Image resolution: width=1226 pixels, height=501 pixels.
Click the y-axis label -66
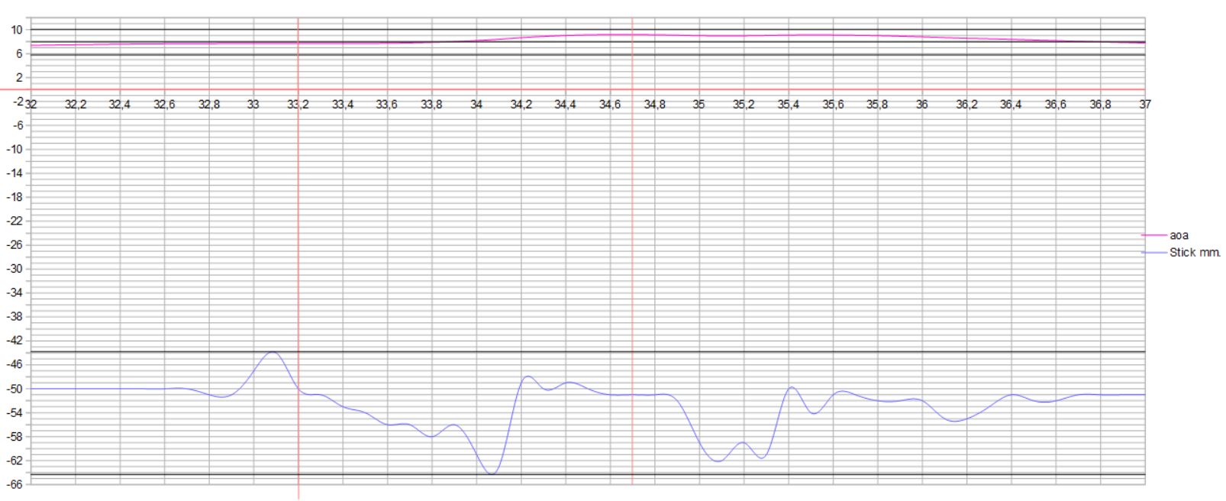[15, 484]
